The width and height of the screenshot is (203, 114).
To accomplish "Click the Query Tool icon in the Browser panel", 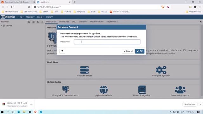I will pyautogui.click(x=29, y=22).
